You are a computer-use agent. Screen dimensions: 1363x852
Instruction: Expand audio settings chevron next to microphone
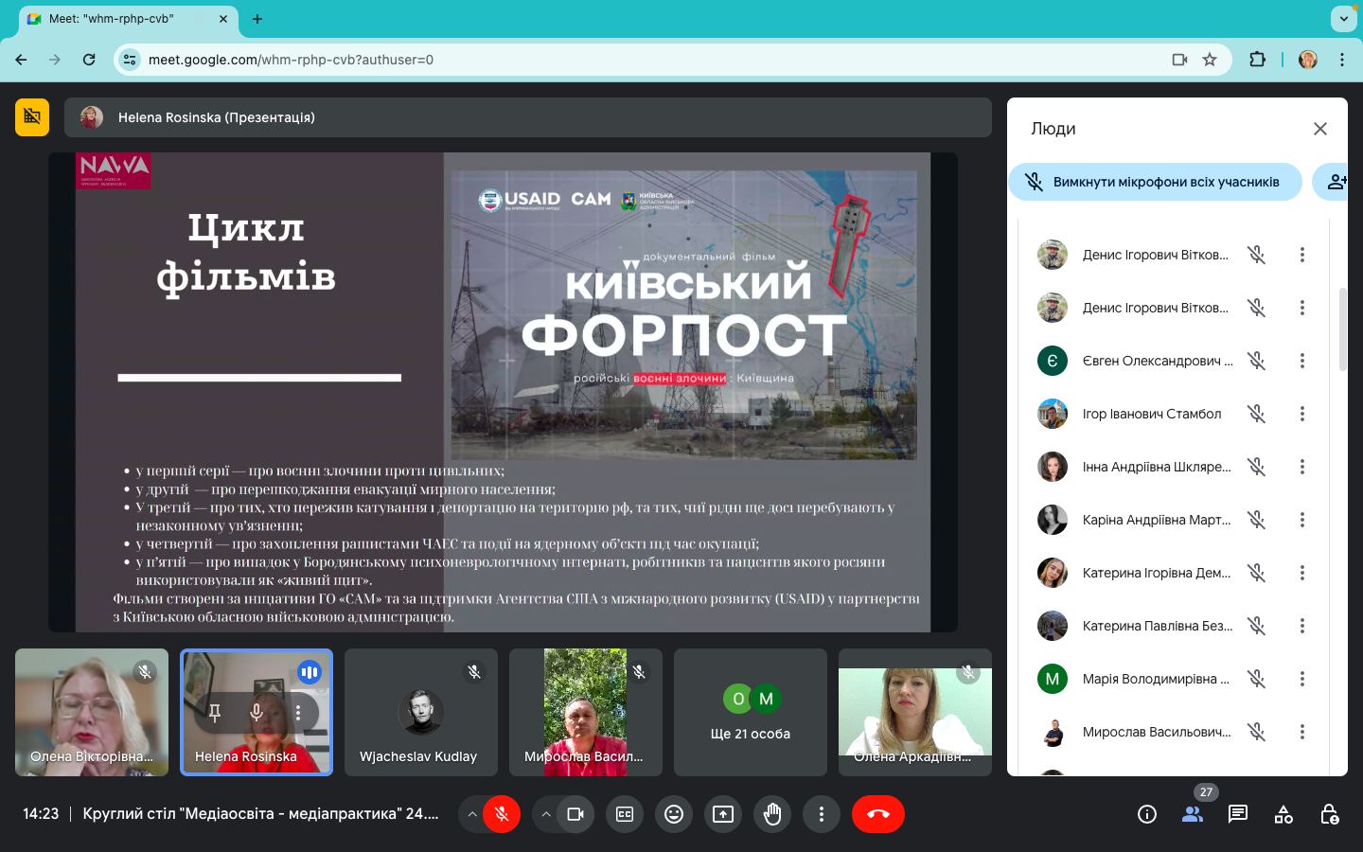472,814
